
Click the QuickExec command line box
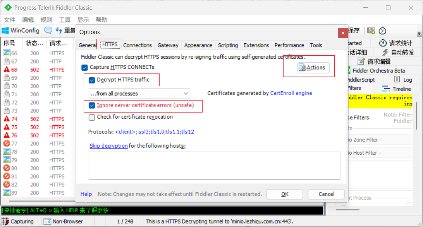point(162,210)
